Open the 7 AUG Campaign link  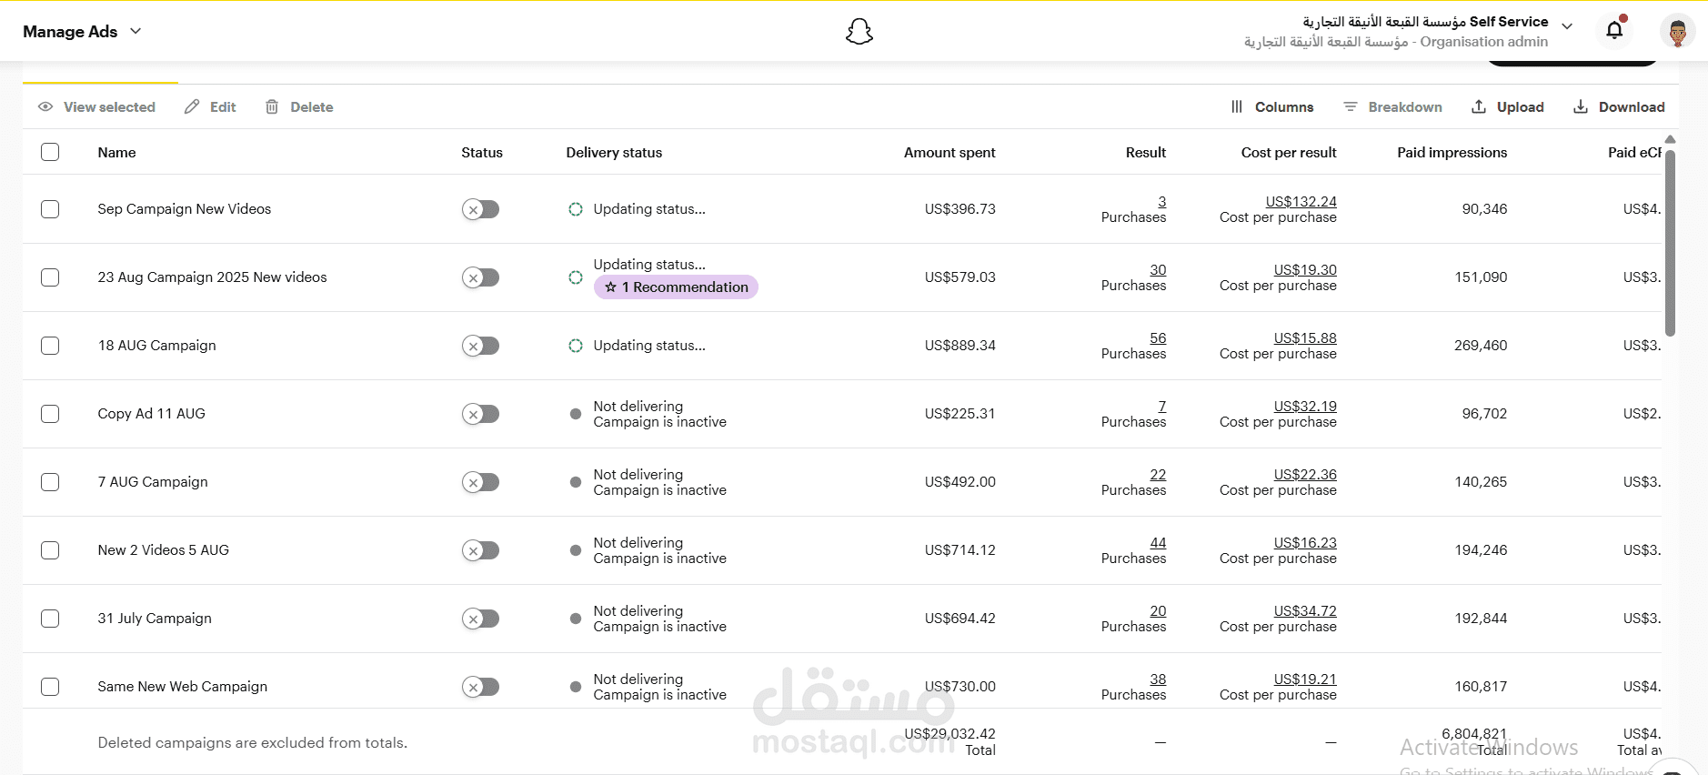tap(153, 482)
